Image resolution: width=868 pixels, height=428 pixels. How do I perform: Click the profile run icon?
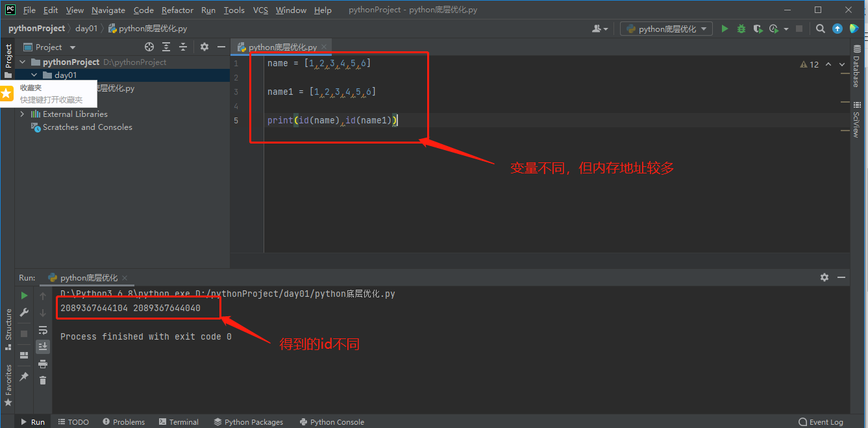tap(773, 29)
